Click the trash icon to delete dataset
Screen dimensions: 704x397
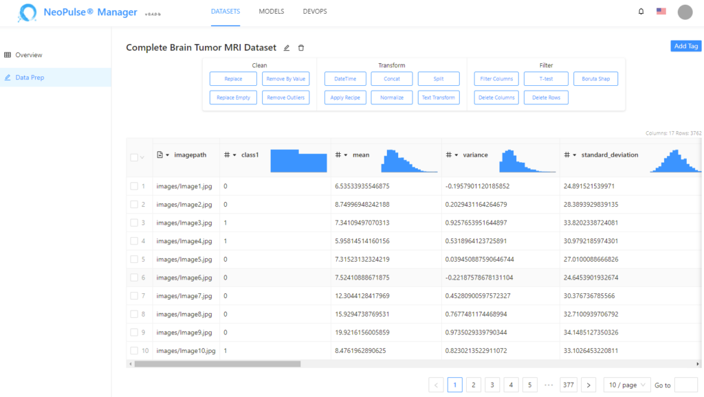301,48
